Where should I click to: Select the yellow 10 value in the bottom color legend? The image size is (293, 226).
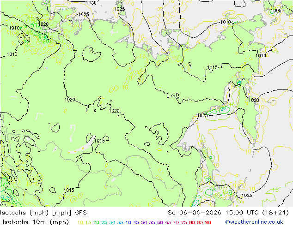(80, 222)
